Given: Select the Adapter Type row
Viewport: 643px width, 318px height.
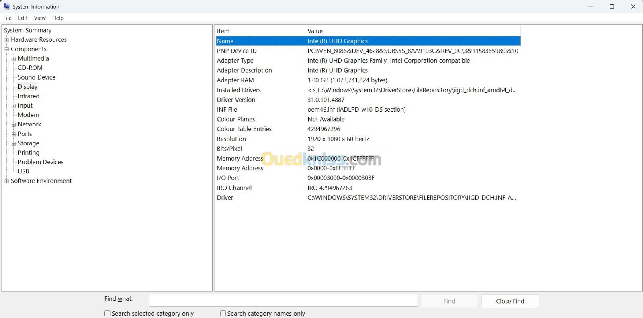Looking at the screenshot, I should tap(368, 61).
